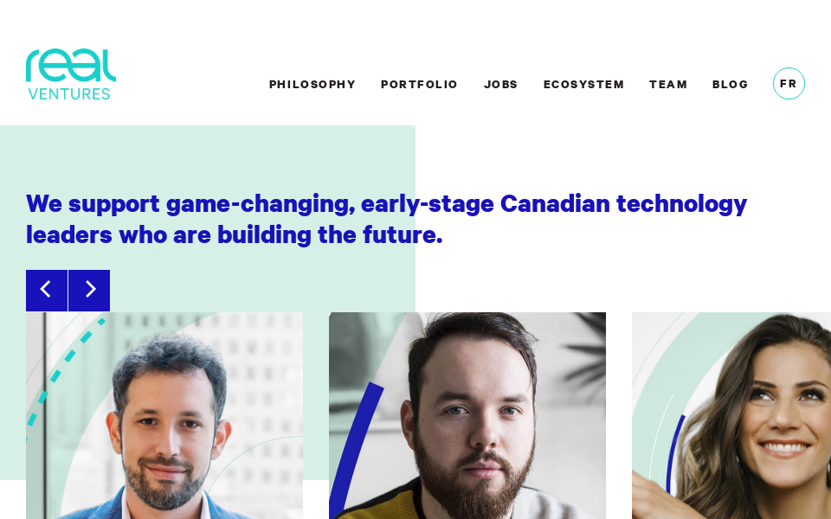View the Team page
Screen dimensions: 831x519
[668, 85]
